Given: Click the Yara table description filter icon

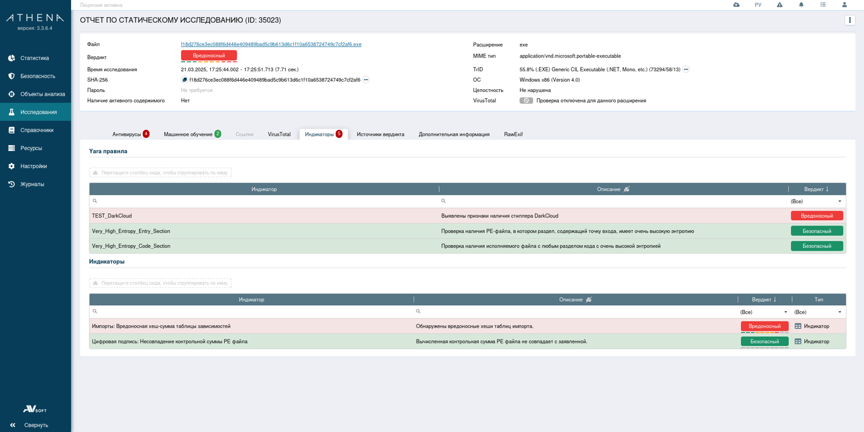Looking at the screenshot, I should tap(626, 189).
